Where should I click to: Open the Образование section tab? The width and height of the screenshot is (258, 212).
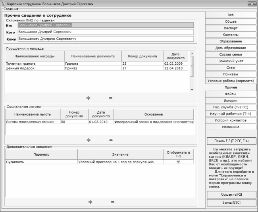coord(230,41)
